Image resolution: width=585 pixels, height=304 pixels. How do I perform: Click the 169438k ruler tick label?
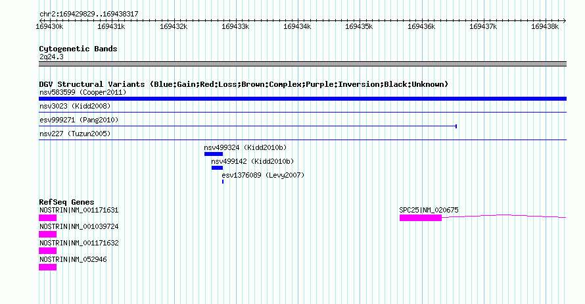coord(545,26)
